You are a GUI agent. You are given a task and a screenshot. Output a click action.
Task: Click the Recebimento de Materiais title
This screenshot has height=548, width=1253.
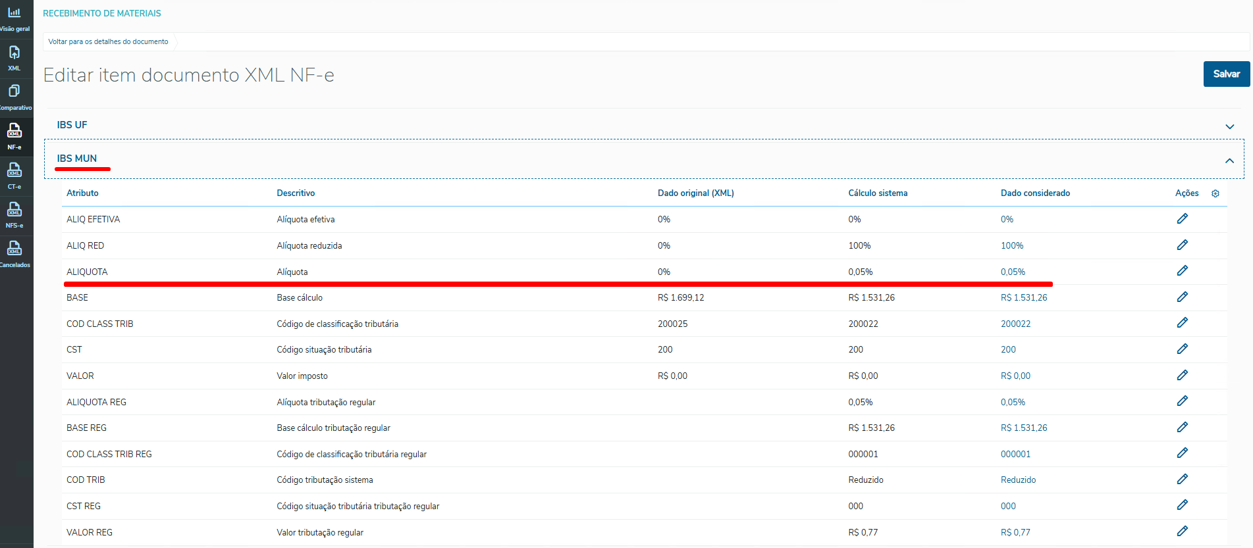point(102,13)
